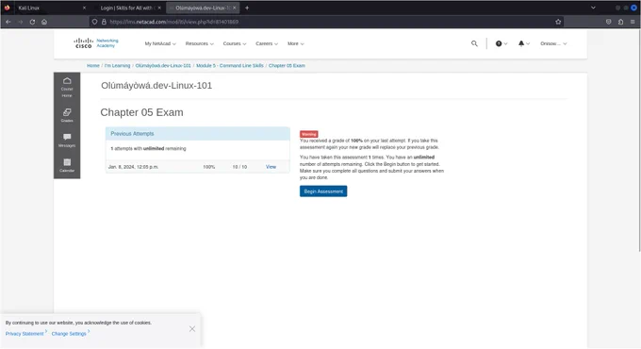Close the Login Skills for All tab
The height and width of the screenshot is (349, 641).
tap(159, 8)
